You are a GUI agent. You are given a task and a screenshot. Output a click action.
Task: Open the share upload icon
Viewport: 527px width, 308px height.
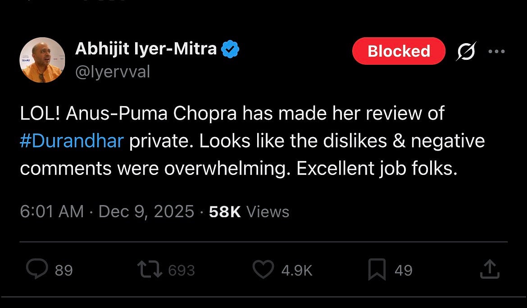pos(489,269)
